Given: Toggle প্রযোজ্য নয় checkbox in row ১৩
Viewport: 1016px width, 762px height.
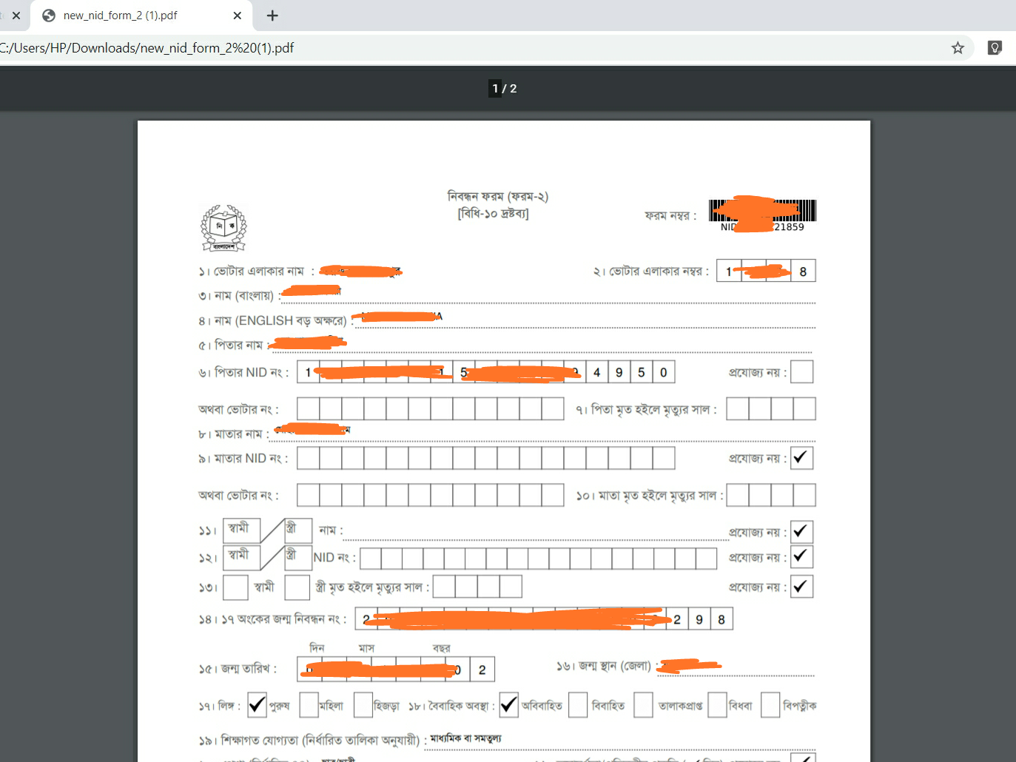Looking at the screenshot, I should pyautogui.click(x=802, y=587).
